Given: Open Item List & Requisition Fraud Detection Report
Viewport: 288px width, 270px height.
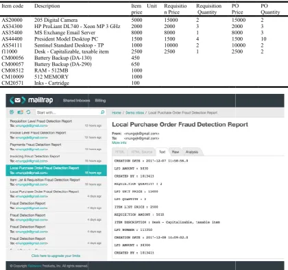Looking at the screenshot, I should click(56, 182).
